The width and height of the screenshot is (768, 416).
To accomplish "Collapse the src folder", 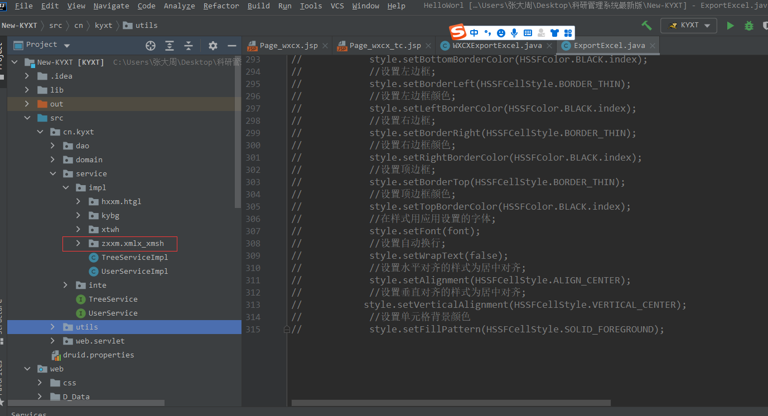I will (27, 118).
